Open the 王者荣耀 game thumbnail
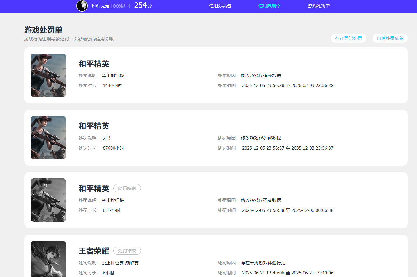The height and width of the screenshot is (277, 417). click(48, 259)
